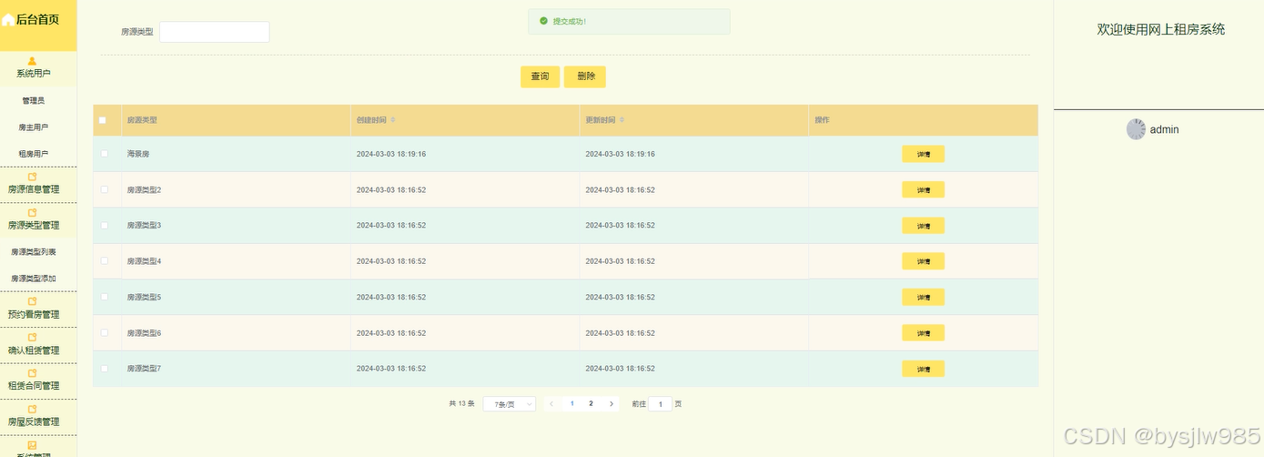Open 租房用户 submenu item
The width and height of the screenshot is (1264, 457).
tap(34, 154)
